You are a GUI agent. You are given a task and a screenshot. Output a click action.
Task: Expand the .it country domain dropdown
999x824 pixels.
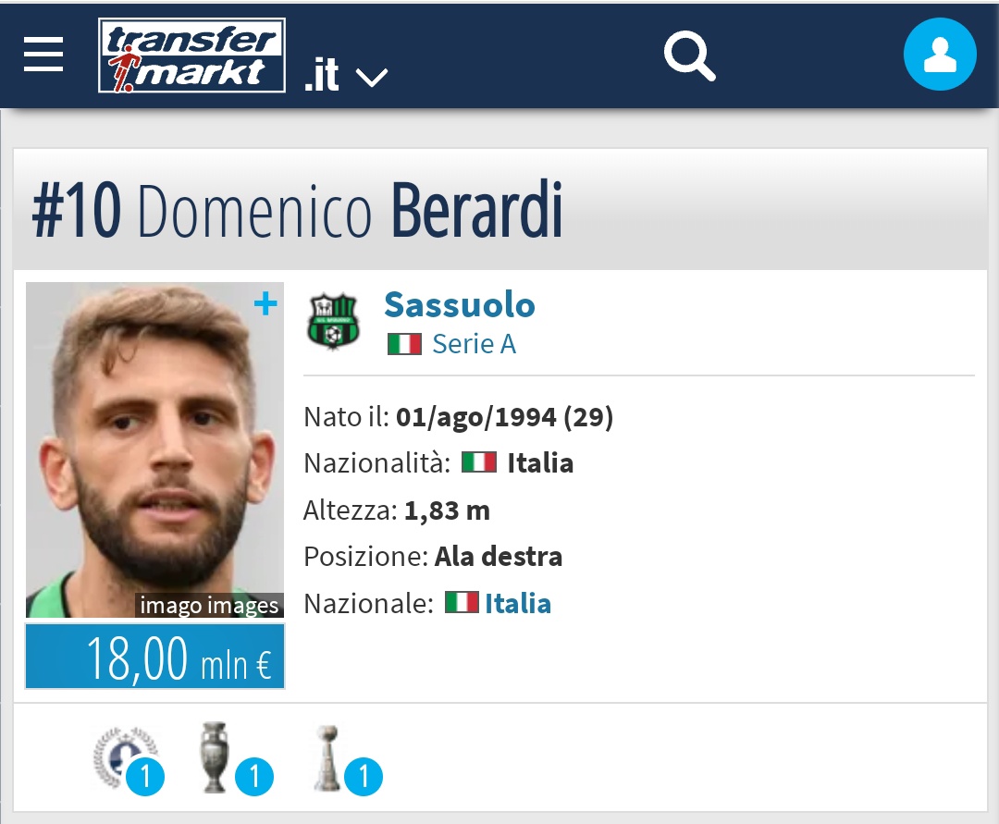tap(346, 75)
